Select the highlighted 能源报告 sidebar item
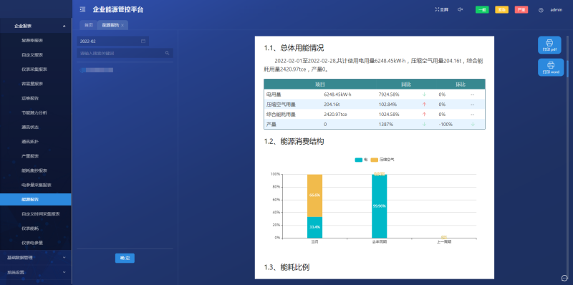The width and height of the screenshot is (573, 285). click(x=36, y=200)
